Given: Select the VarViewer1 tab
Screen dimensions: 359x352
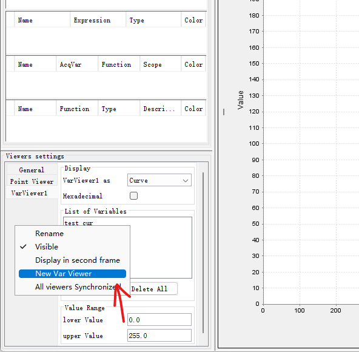Looking at the screenshot, I should pos(32,193).
